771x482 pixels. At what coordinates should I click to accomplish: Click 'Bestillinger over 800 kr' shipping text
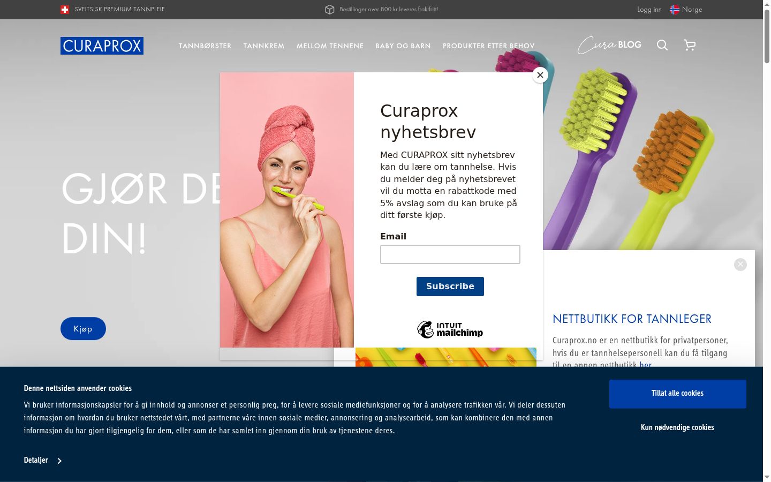389,10
